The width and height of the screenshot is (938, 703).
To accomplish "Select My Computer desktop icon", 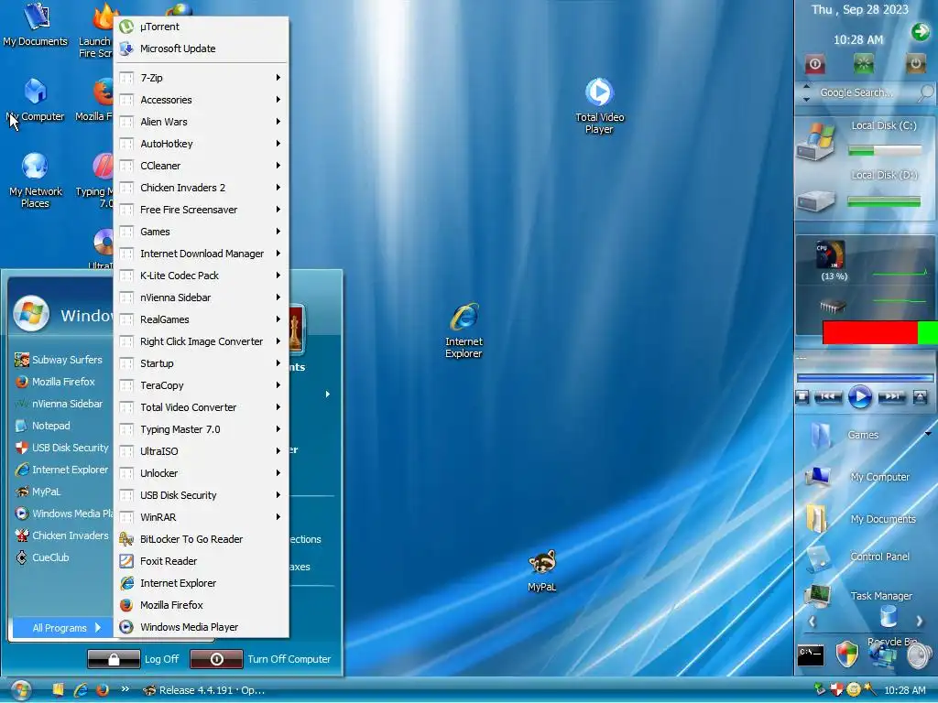I will click(36, 101).
